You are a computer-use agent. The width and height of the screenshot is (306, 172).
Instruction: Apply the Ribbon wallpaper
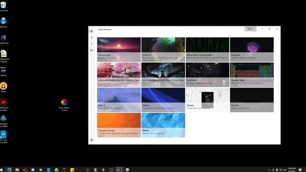pos(163,100)
